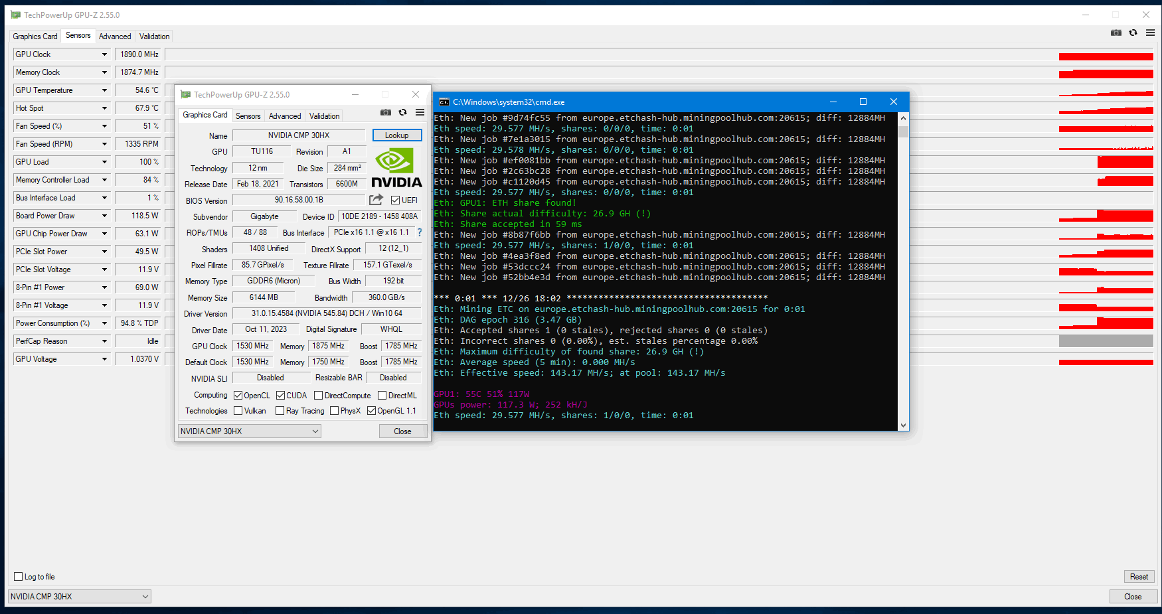This screenshot has height=614, width=1162.
Task: Enable the Log to file checkbox
Action: (x=19, y=577)
